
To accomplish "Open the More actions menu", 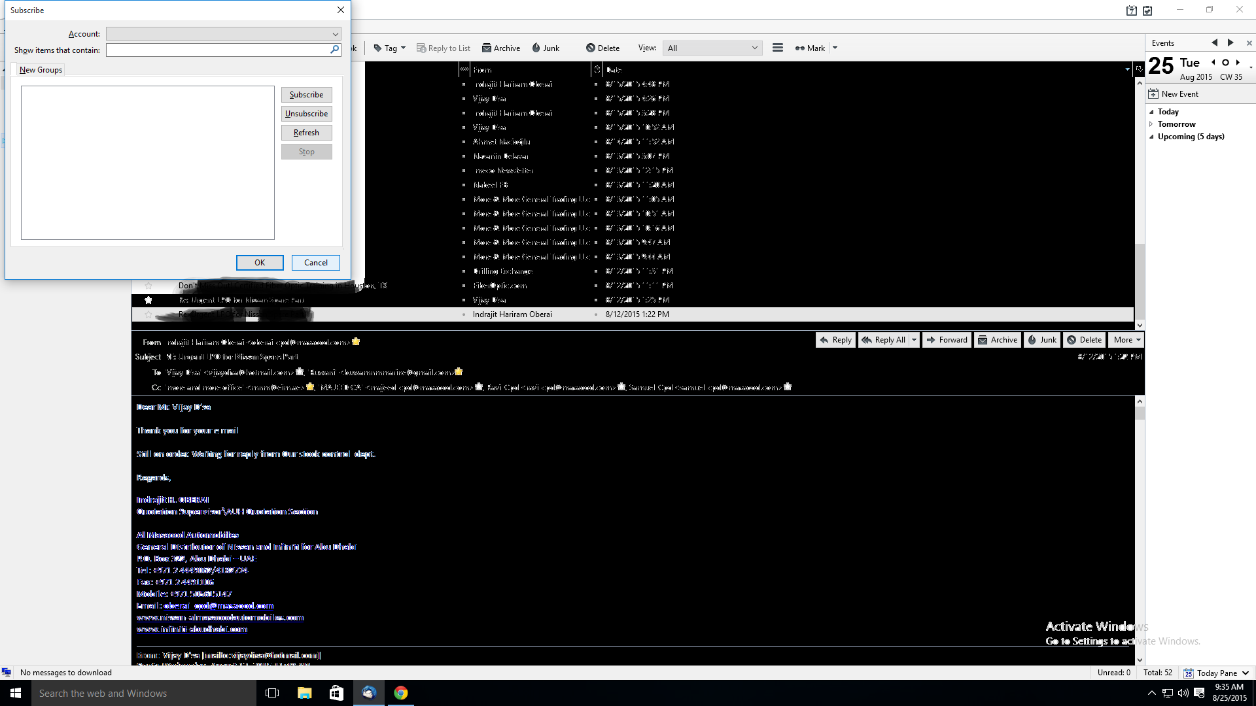I will (x=1126, y=340).
